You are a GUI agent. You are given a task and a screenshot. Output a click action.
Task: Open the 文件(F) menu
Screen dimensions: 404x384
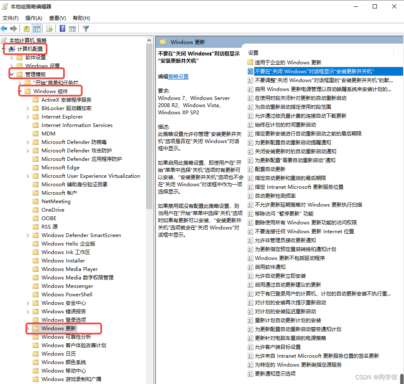click(11, 18)
